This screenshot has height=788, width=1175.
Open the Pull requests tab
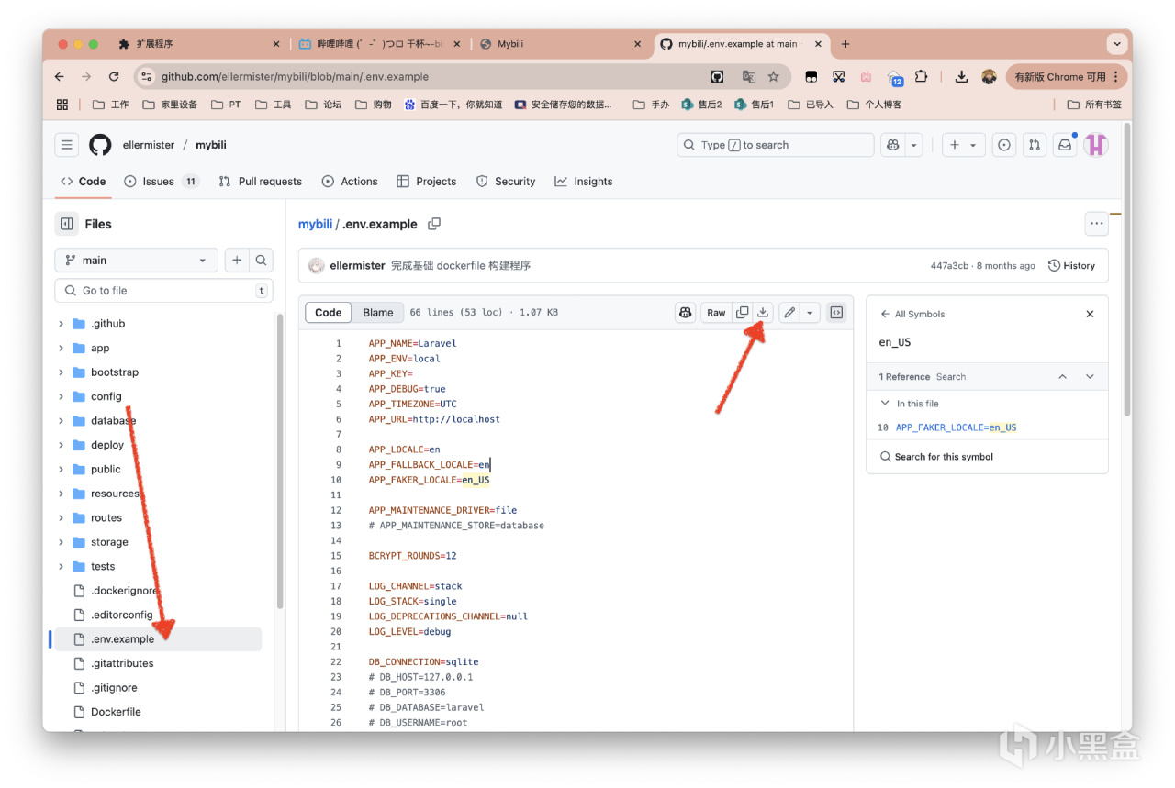click(x=261, y=182)
